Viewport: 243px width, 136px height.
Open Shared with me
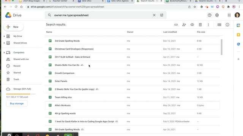coord(21,59)
